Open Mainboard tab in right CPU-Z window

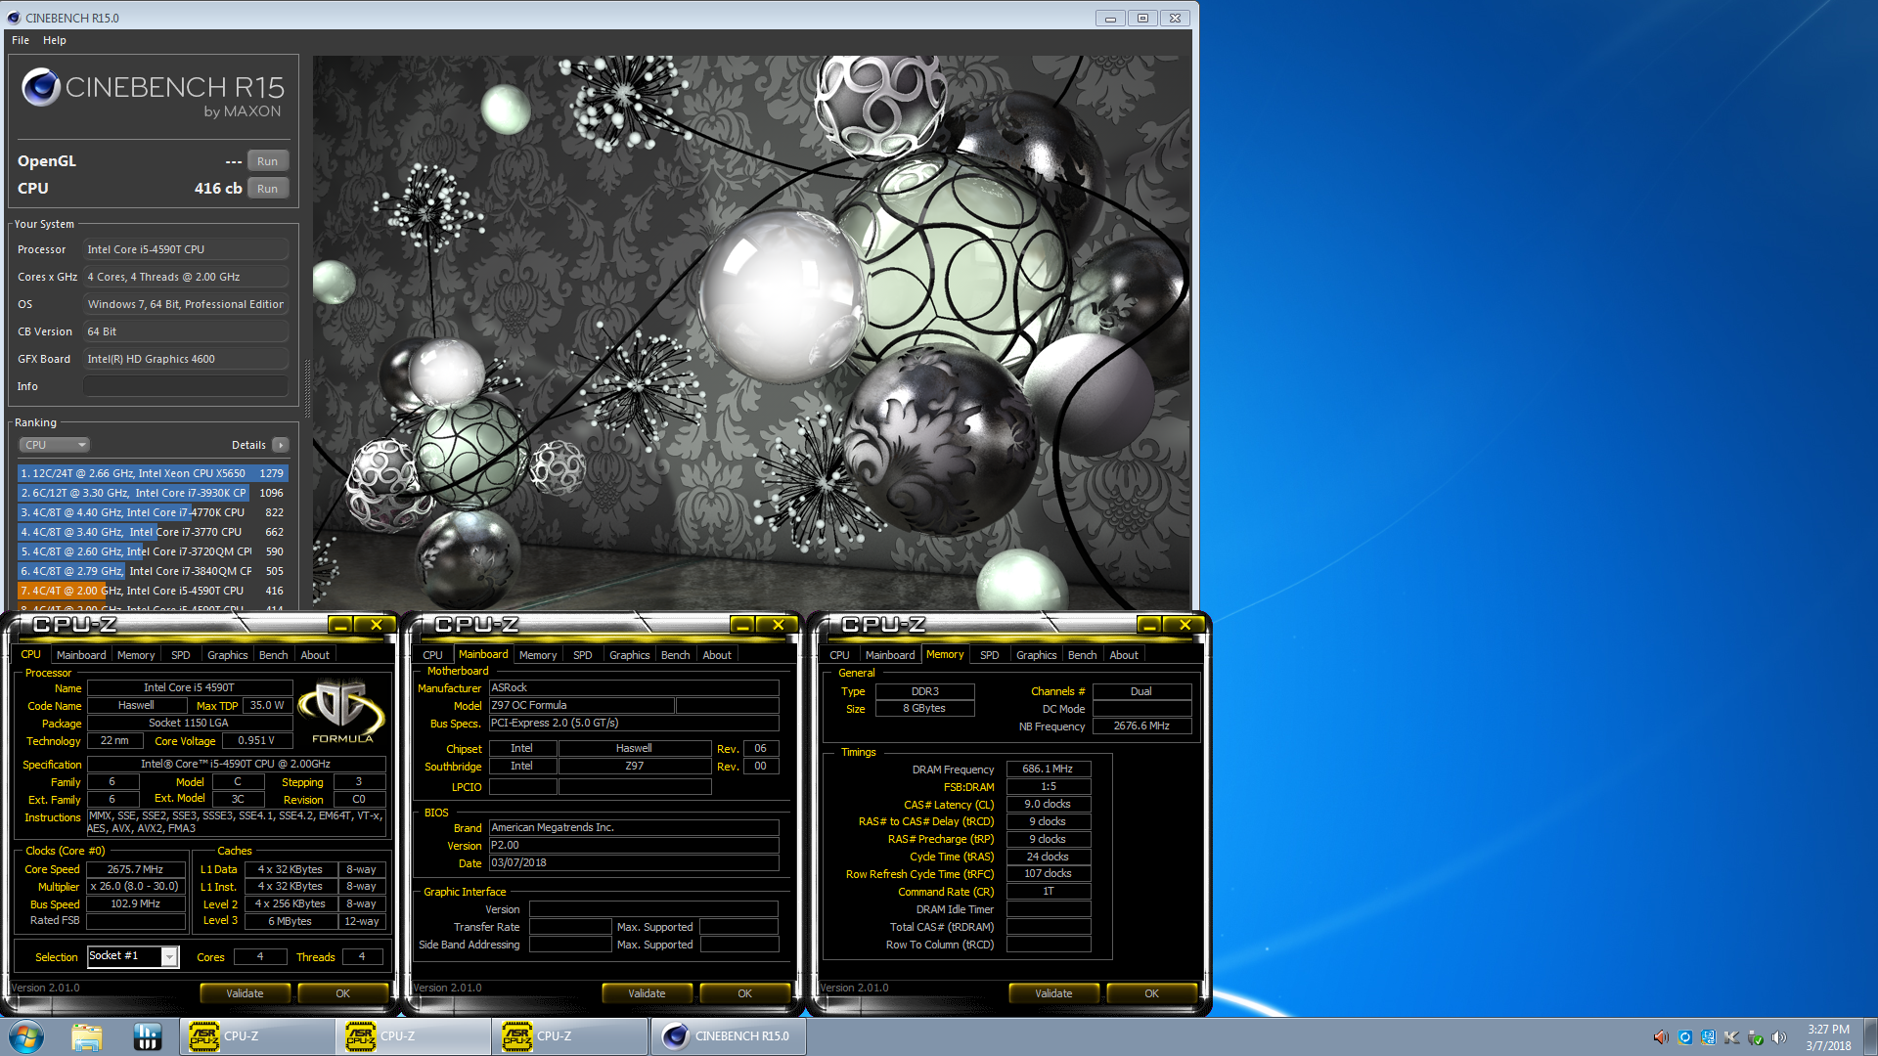click(x=890, y=655)
